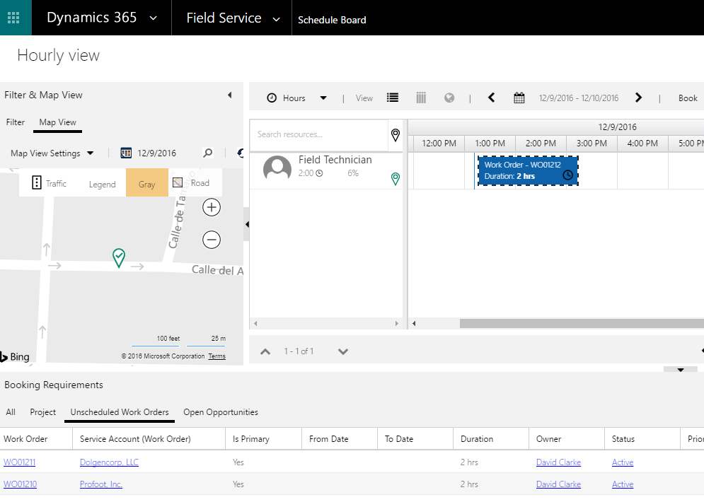
Task: Open the Dolgencorp, LLC account link
Action: point(109,462)
